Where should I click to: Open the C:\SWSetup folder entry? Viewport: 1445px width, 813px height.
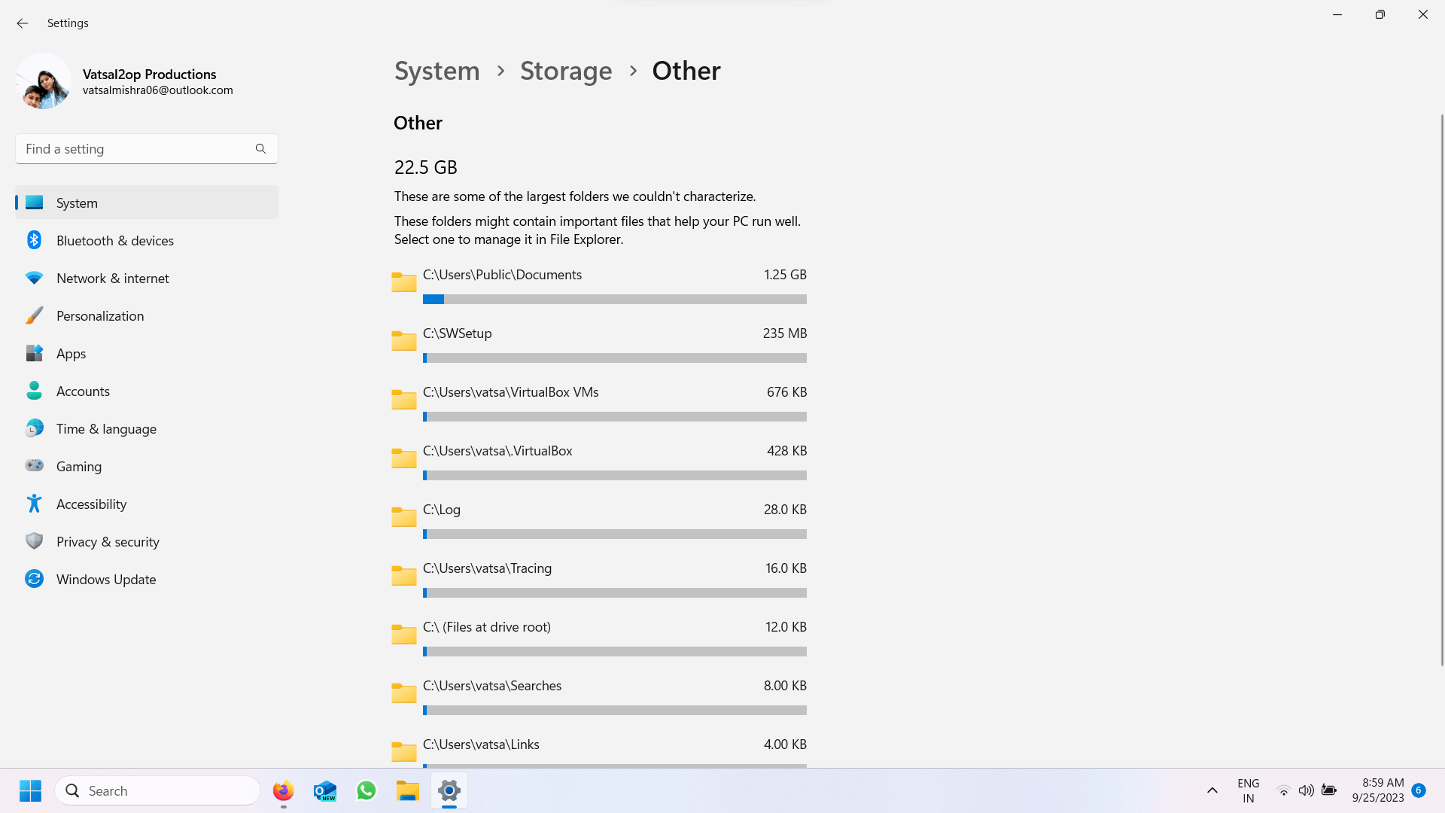[457, 333]
